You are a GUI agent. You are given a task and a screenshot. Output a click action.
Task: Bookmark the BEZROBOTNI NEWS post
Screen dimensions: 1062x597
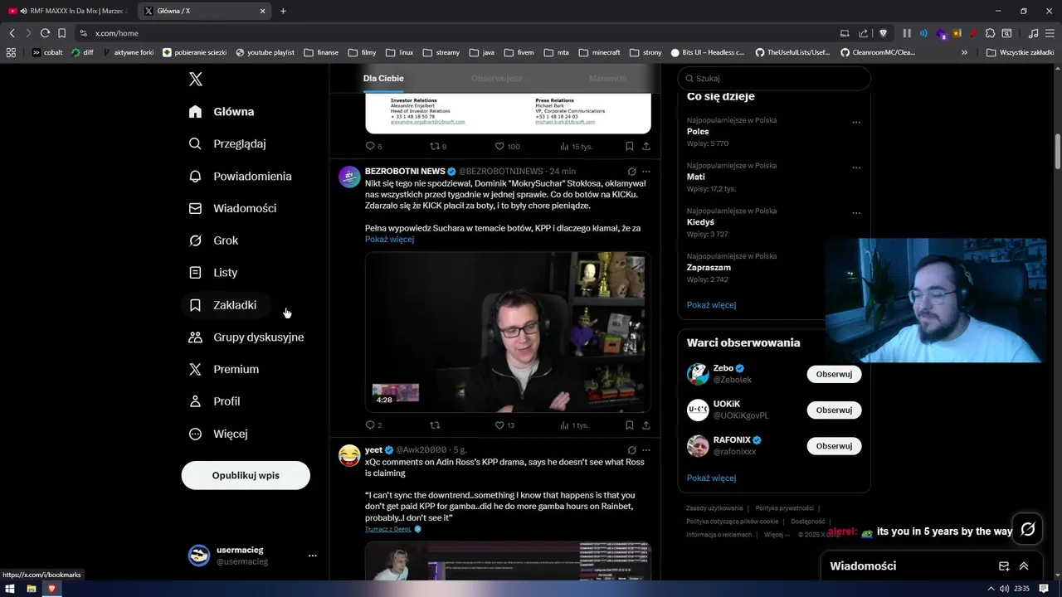(x=630, y=425)
